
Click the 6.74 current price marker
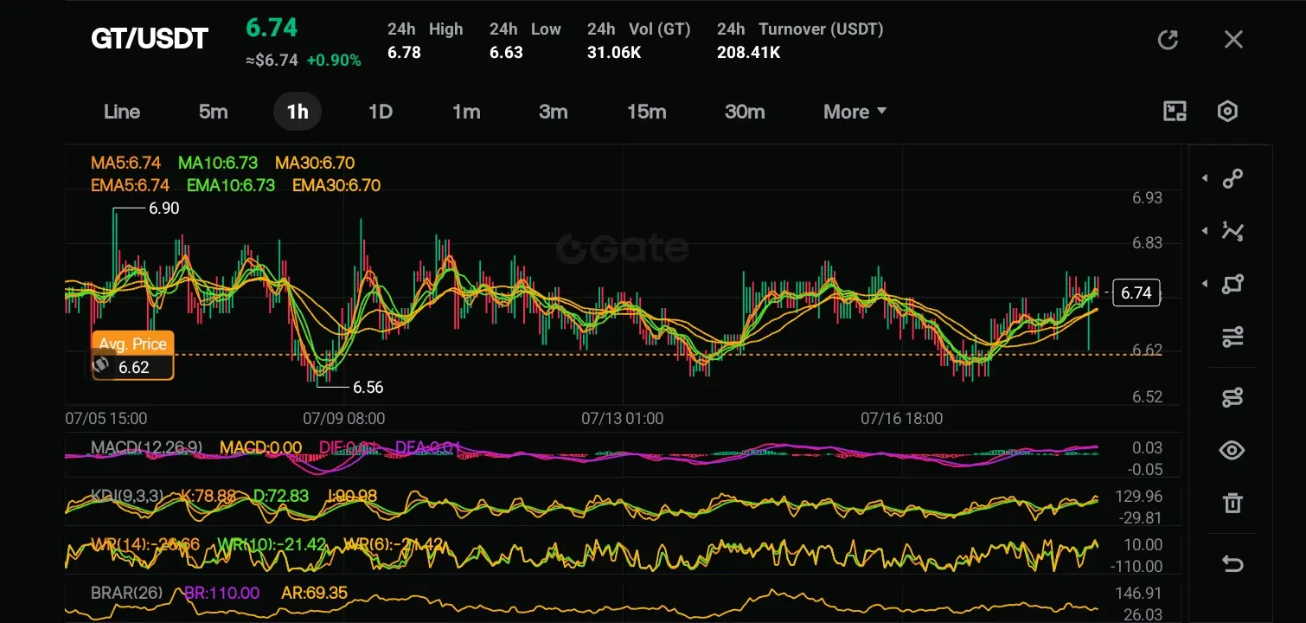tap(1136, 292)
